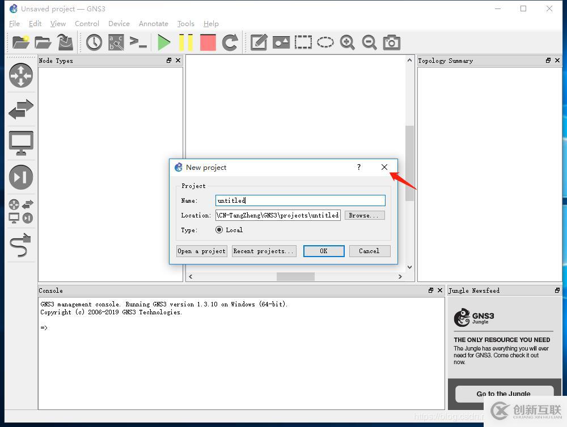Close the Console panel
Viewport: 567px width, 427px height.
pos(440,290)
